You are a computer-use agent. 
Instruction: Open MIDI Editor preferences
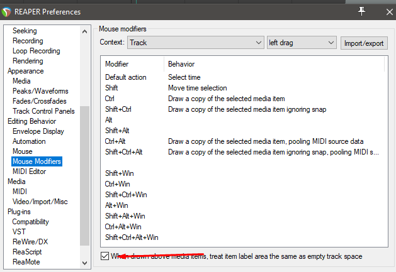click(x=30, y=171)
